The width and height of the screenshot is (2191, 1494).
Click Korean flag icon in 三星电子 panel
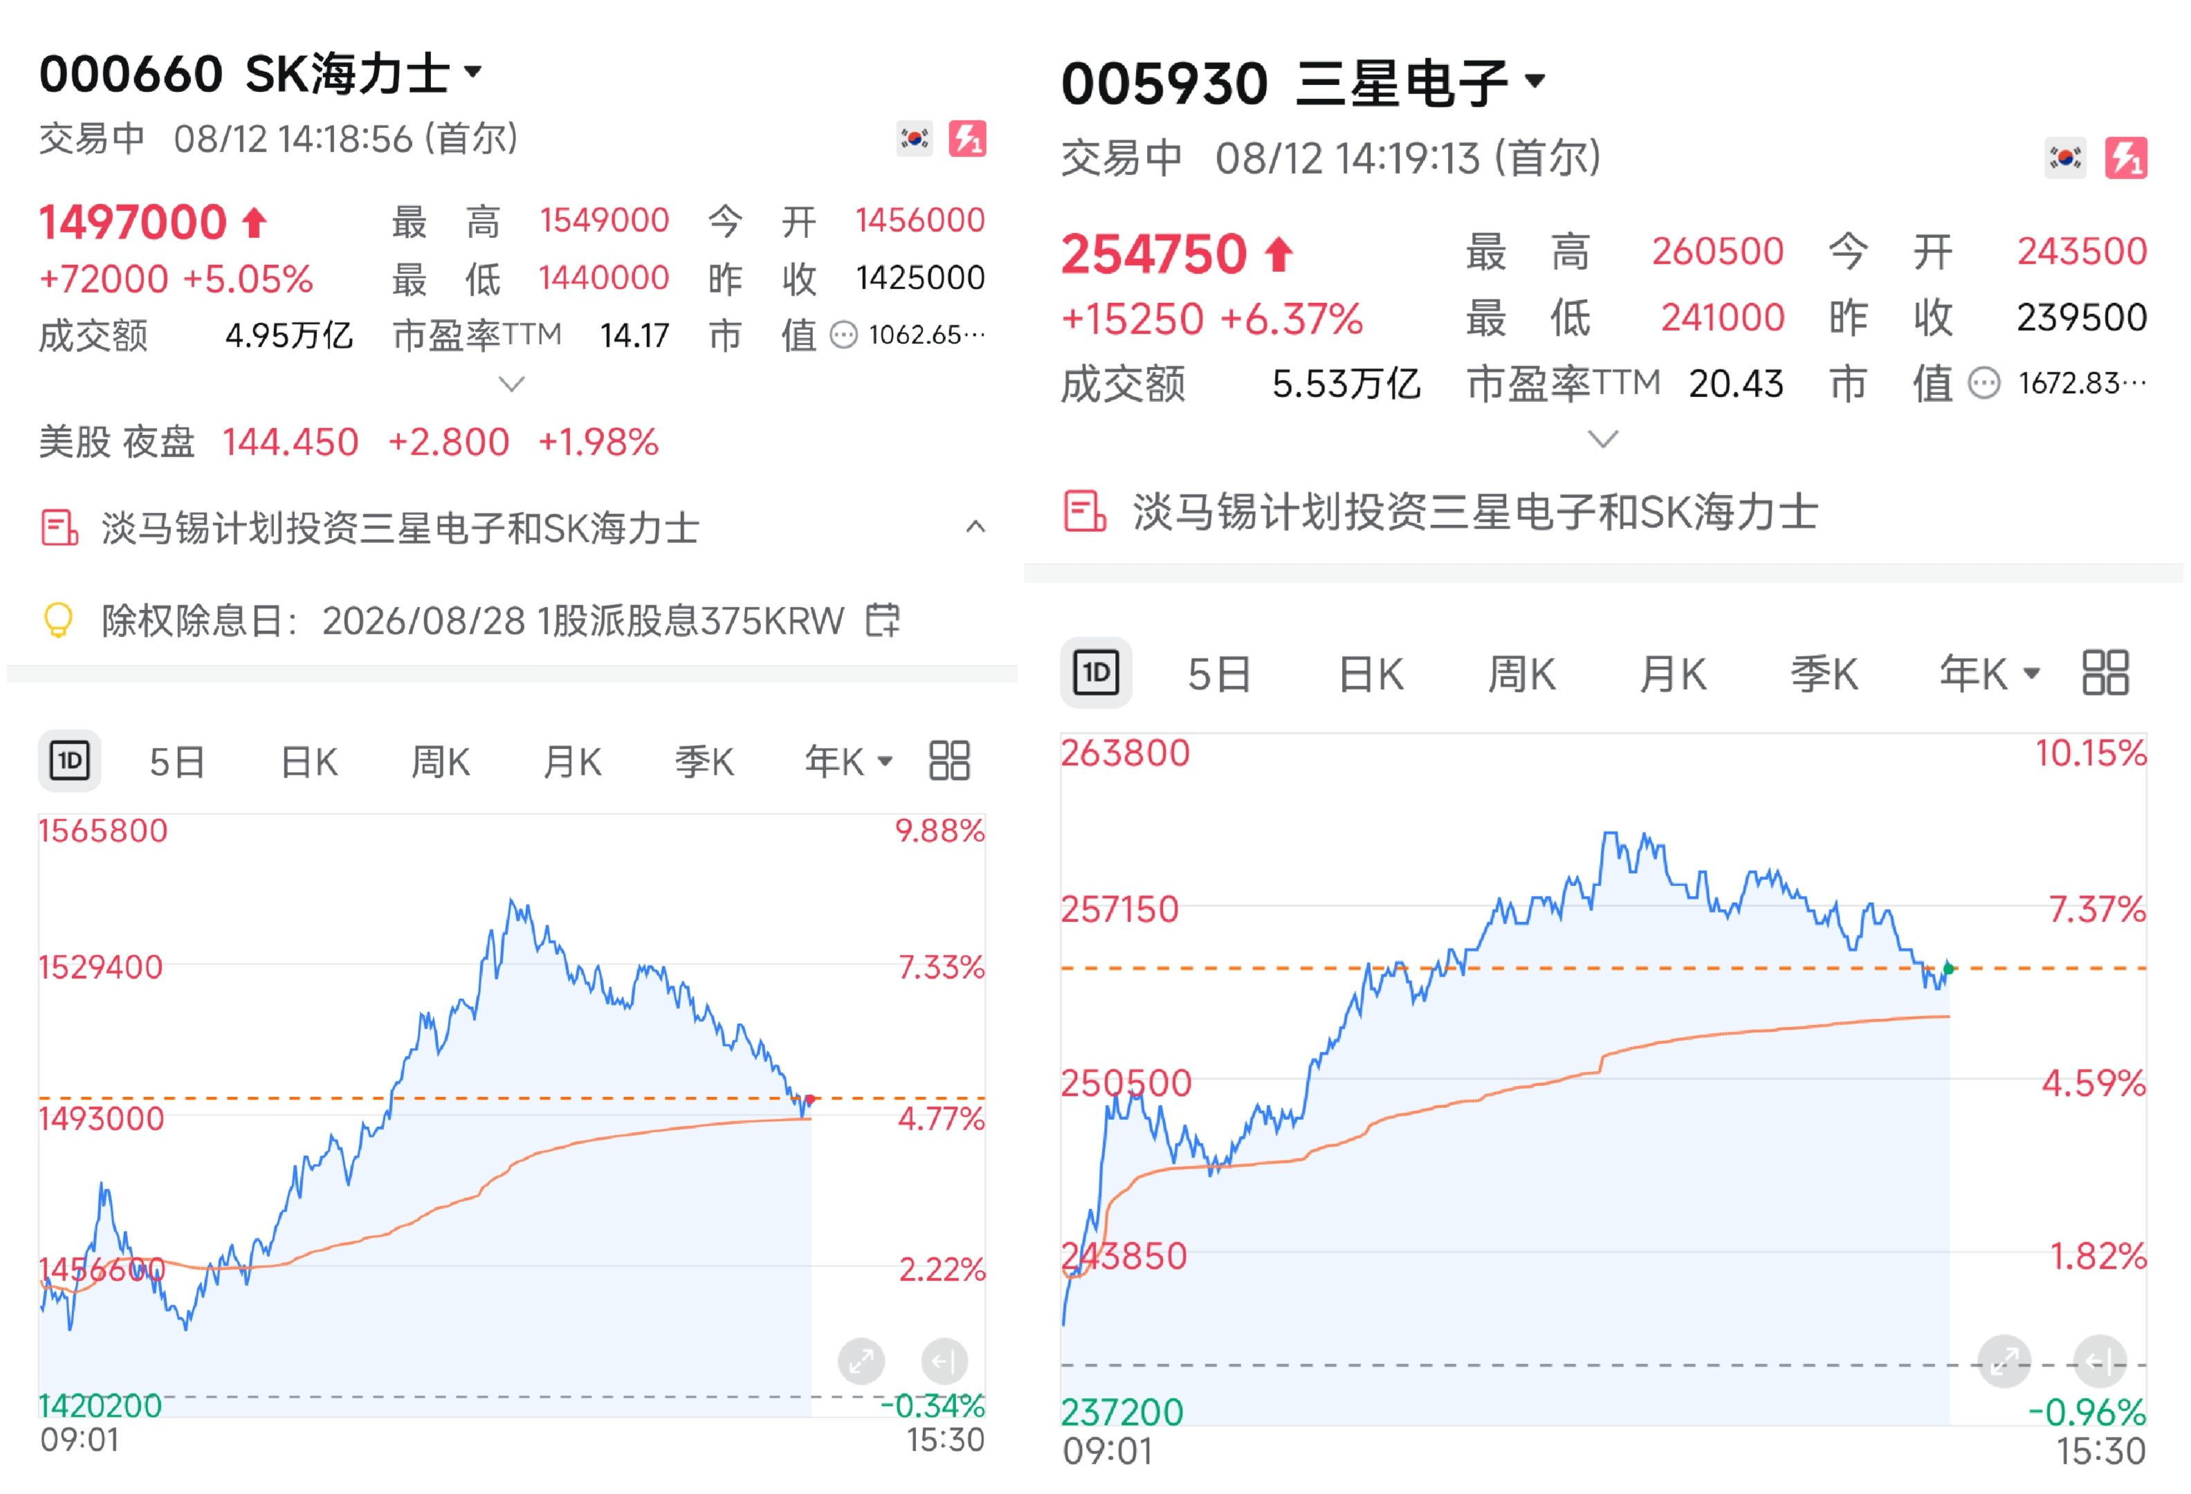point(2064,158)
